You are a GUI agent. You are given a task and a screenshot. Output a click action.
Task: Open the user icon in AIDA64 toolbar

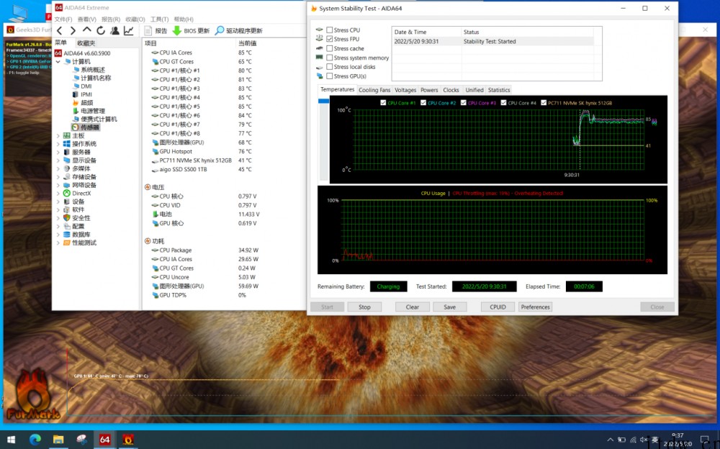pyautogui.click(x=114, y=31)
